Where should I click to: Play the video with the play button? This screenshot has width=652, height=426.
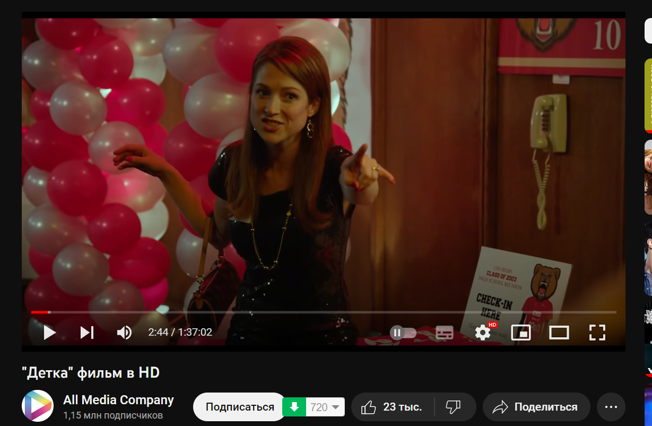click(50, 333)
